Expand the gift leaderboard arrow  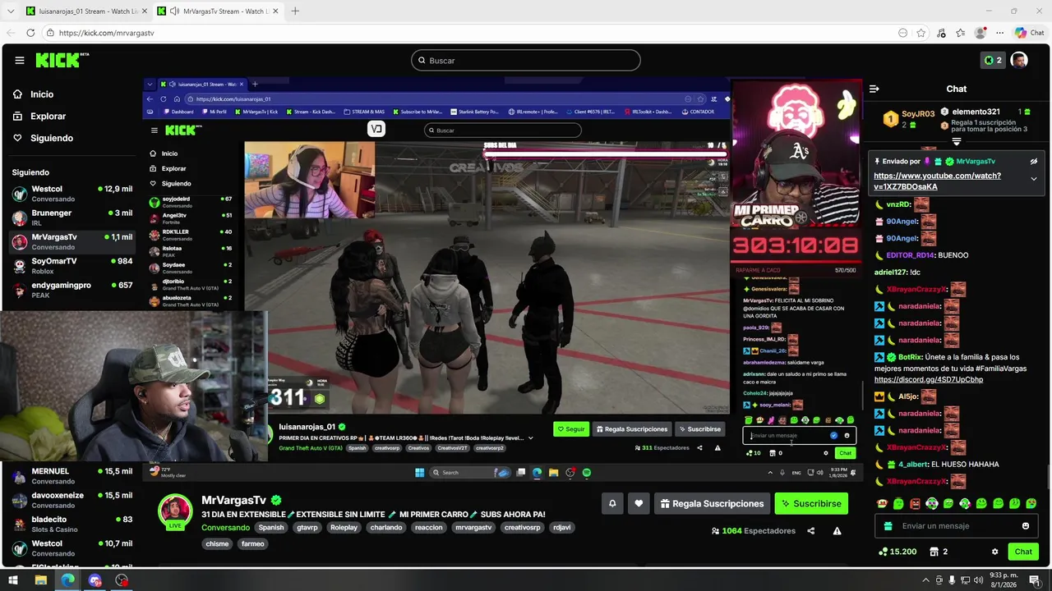(956, 142)
